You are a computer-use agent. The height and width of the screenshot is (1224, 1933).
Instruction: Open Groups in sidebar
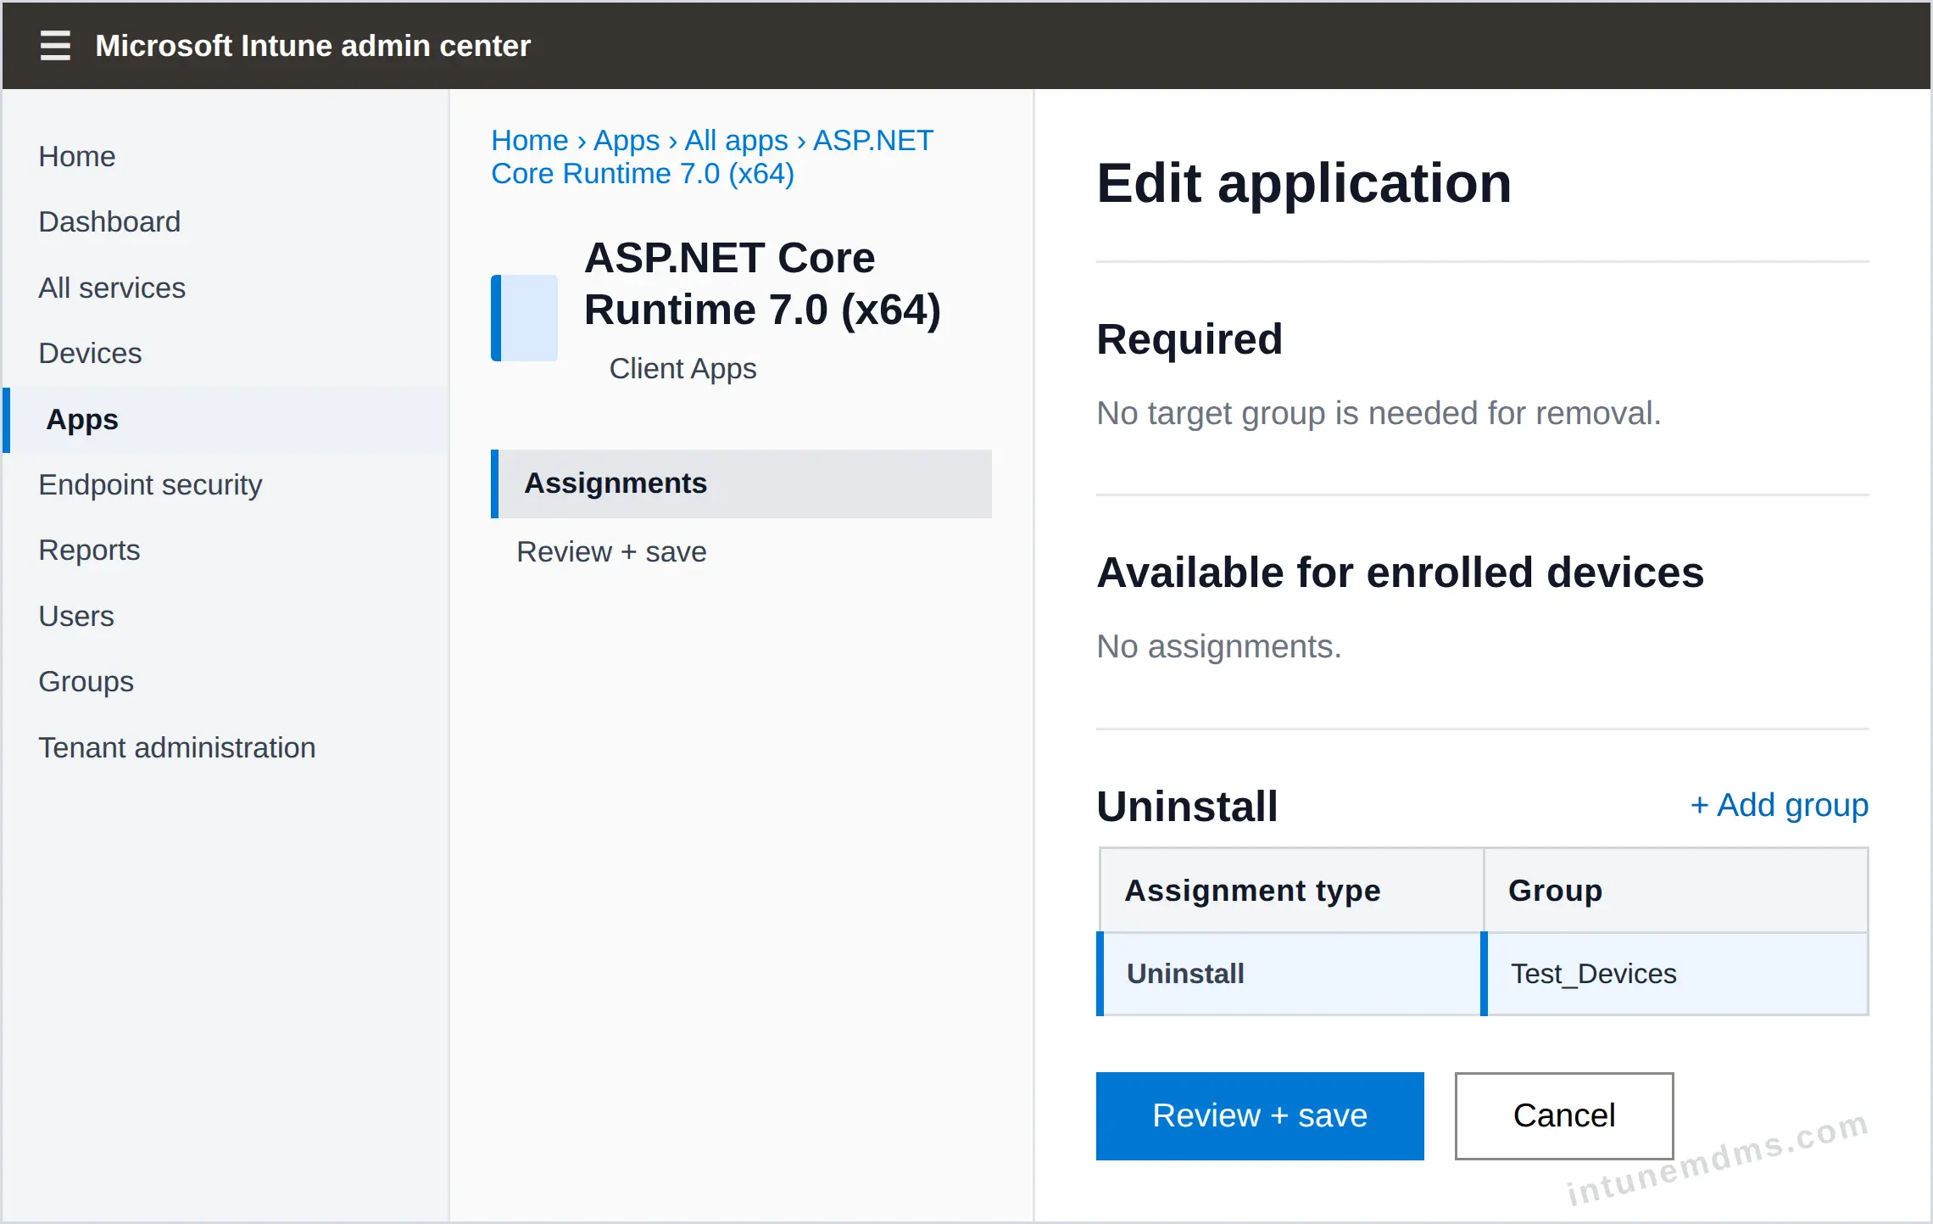(86, 682)
